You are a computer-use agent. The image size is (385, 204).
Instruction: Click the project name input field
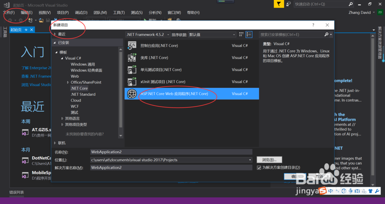pyautogui.click(x=171, y=152)
